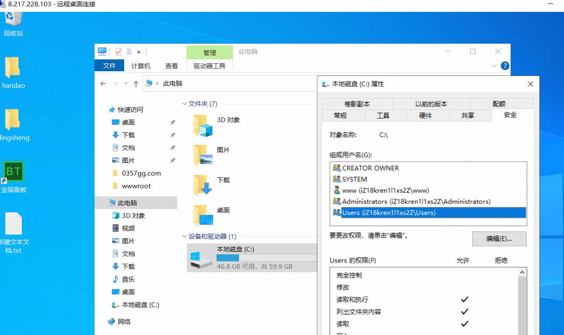
Task: Click the 此电脑 text in the address bar
Action: [x=173, y=84]
